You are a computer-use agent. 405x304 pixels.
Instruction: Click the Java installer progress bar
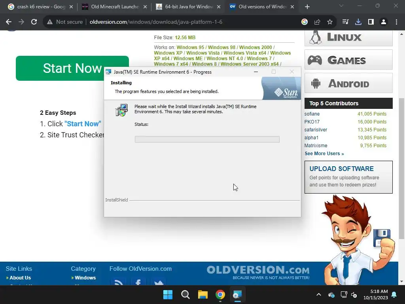pos(207,139)
